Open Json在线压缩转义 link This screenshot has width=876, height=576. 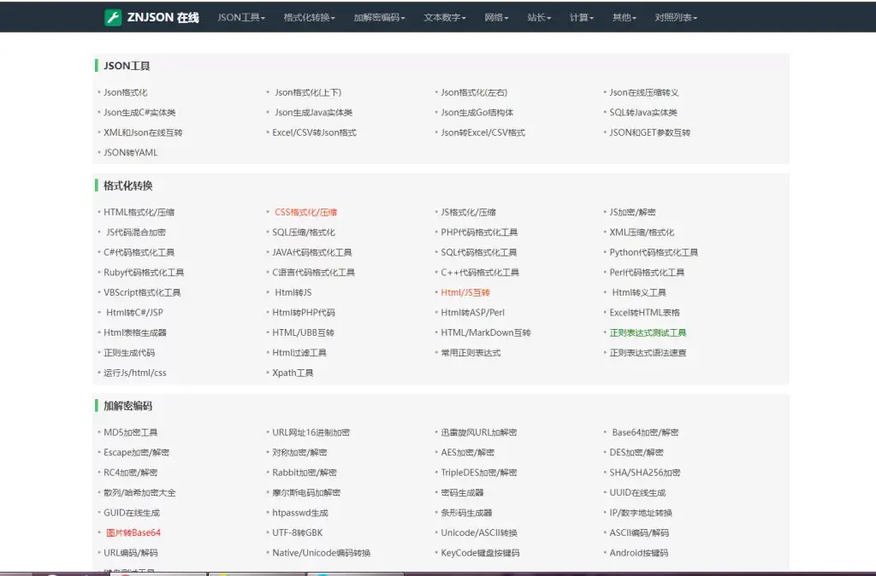[644, 92]
